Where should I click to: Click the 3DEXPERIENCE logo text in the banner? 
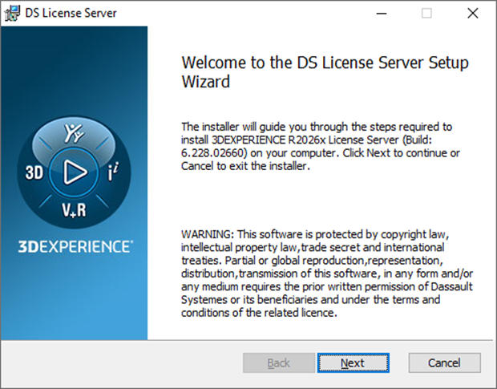coord(76,245)
